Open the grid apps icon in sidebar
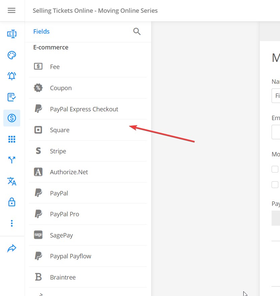280x296 pixels. (12, 139)
